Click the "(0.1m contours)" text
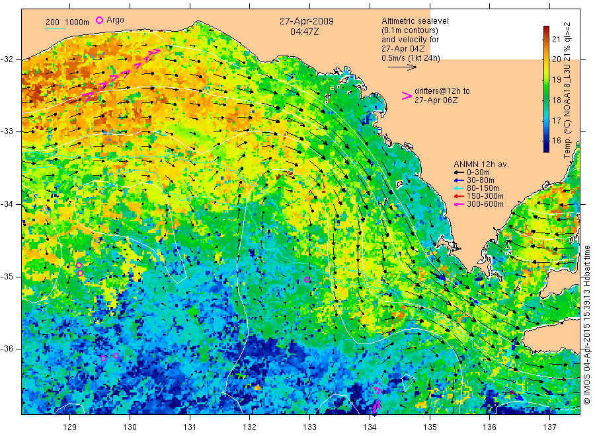Image resolution: width=595 pixels, height=436 pixels. [410, 30]
